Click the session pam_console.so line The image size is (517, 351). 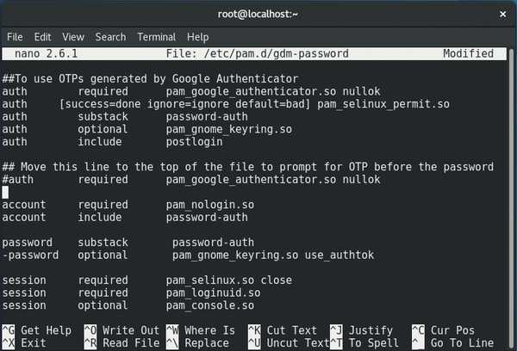128,305
